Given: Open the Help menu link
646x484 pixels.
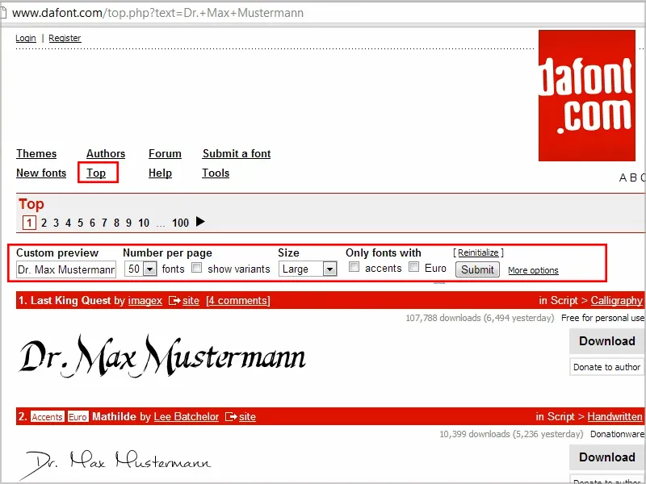Looking at the screenshot, I should pyautogui.click(x=160, y=173).
